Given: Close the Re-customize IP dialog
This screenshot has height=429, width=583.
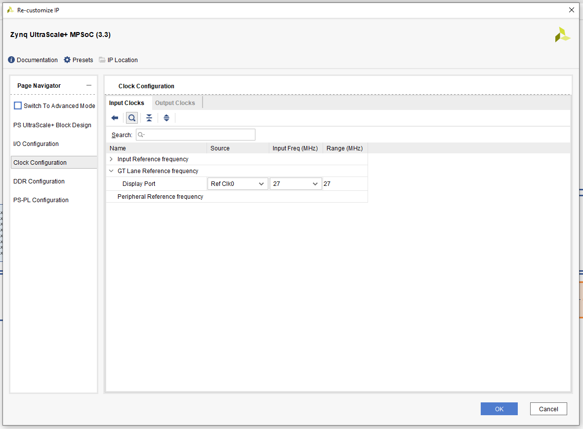Looking at the screenshot, I should pos(572,10).
